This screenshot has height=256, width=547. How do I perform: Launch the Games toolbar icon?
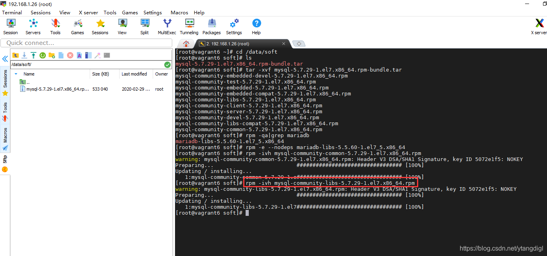(78, 27)
